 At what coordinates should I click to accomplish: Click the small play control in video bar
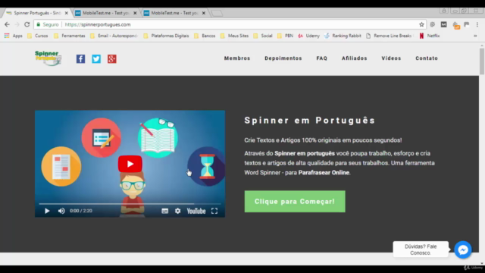47,211
